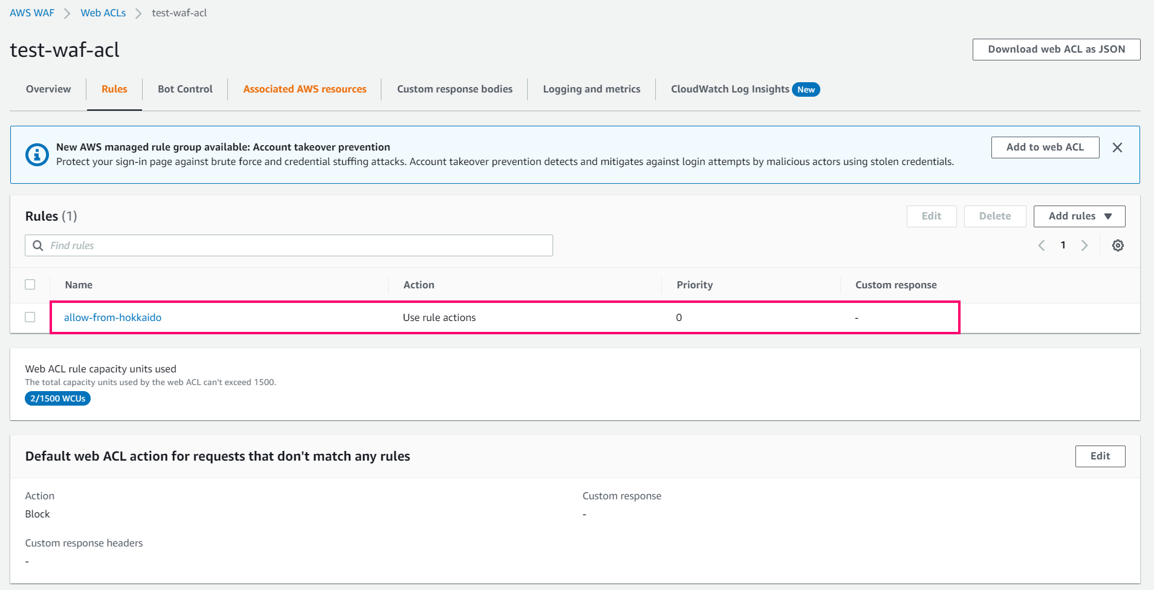Click Add to web ACL button
The image size is (1154, 590).
pyautogui.click(x=1045, y=147)
